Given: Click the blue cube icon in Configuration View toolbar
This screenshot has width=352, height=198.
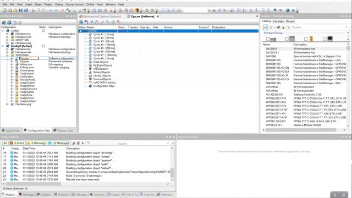Looking at the screenshot, I should [x=9, y=23].
